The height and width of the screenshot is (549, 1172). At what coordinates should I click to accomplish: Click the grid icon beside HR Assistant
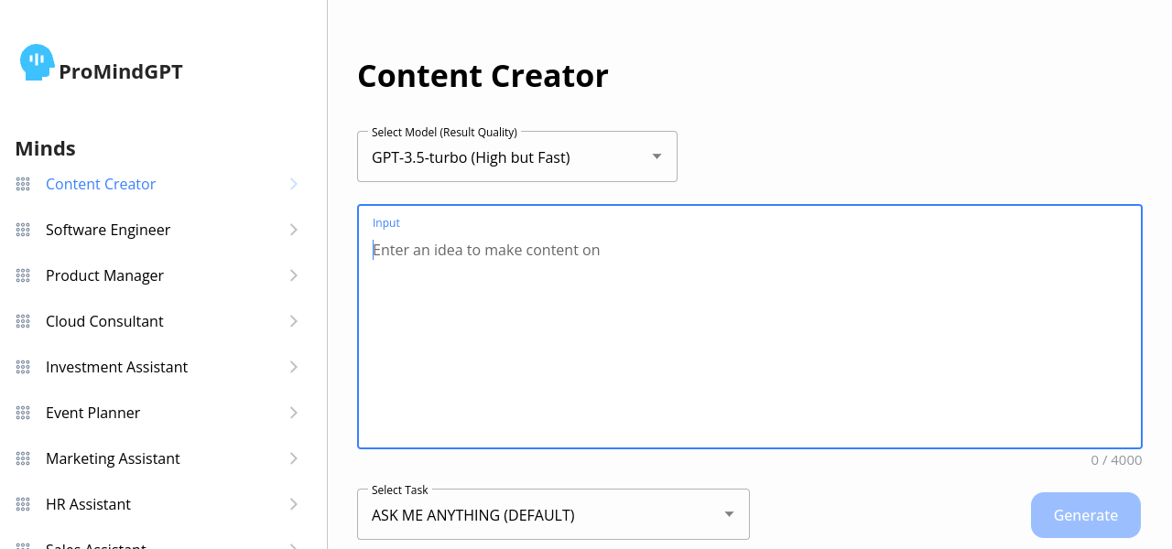[x=23, y=504]
